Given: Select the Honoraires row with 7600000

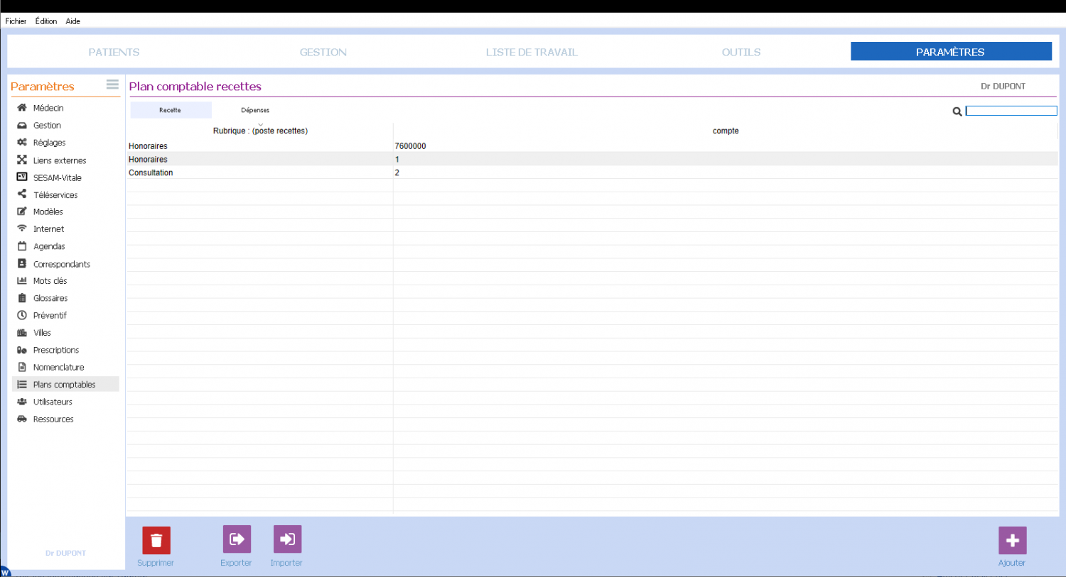Looking at the screenshot, I should click(x=592, y=145).
